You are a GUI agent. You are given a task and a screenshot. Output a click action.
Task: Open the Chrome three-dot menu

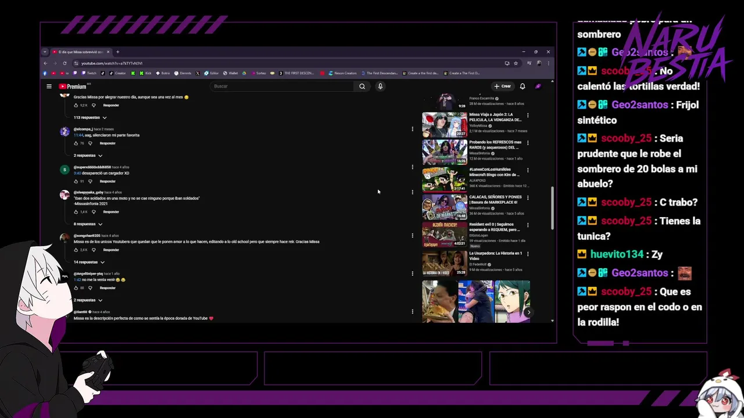click(548, 63)
